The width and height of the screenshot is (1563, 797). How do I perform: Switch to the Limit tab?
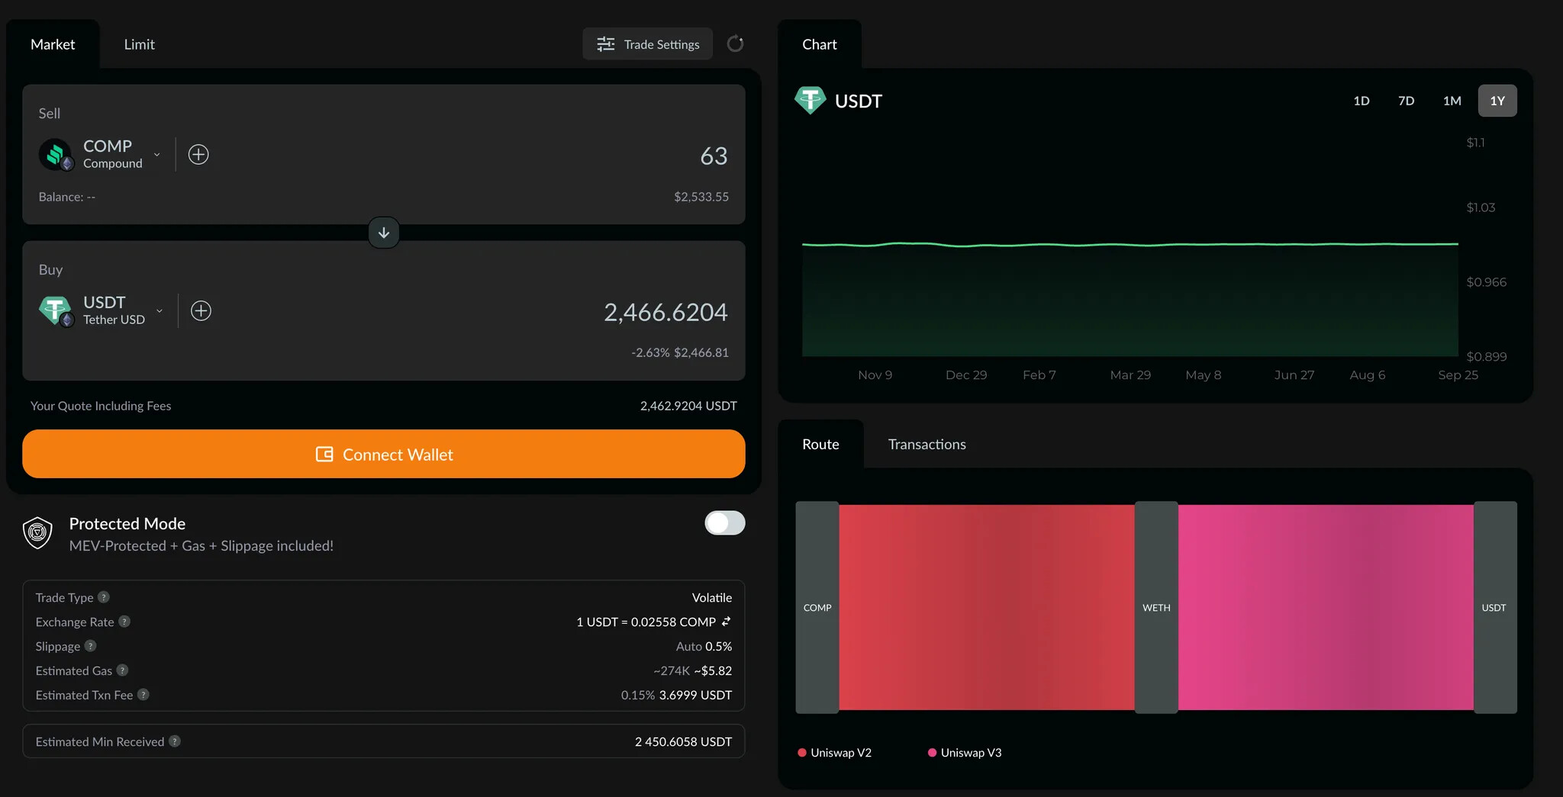(140, 44)
